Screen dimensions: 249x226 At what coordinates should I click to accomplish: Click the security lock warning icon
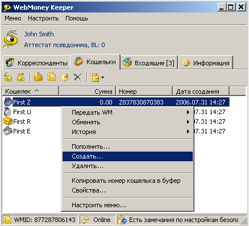tap(122, 220)
